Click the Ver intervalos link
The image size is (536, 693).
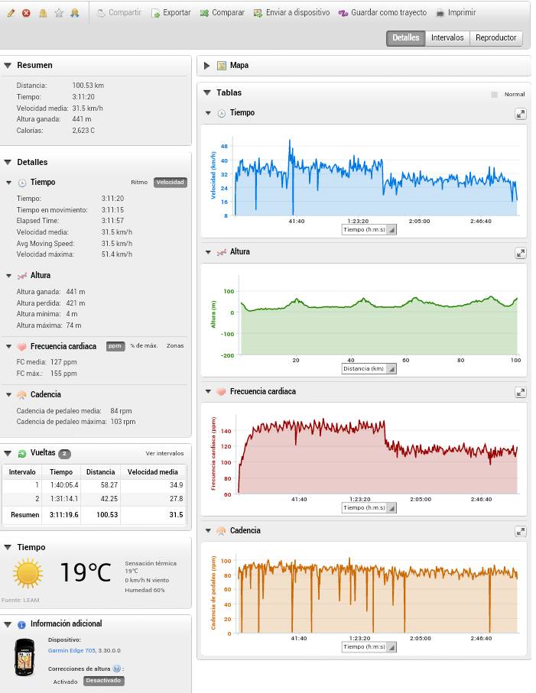(x=164, y=453)
